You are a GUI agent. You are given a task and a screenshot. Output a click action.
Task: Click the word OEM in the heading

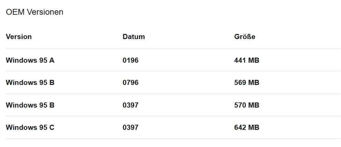click(x=15, y=12)
